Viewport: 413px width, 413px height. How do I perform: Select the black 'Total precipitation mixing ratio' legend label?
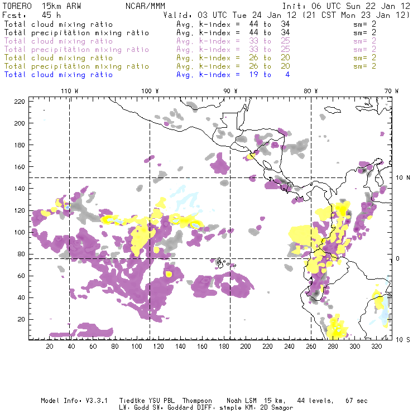[x=76, y=33]
